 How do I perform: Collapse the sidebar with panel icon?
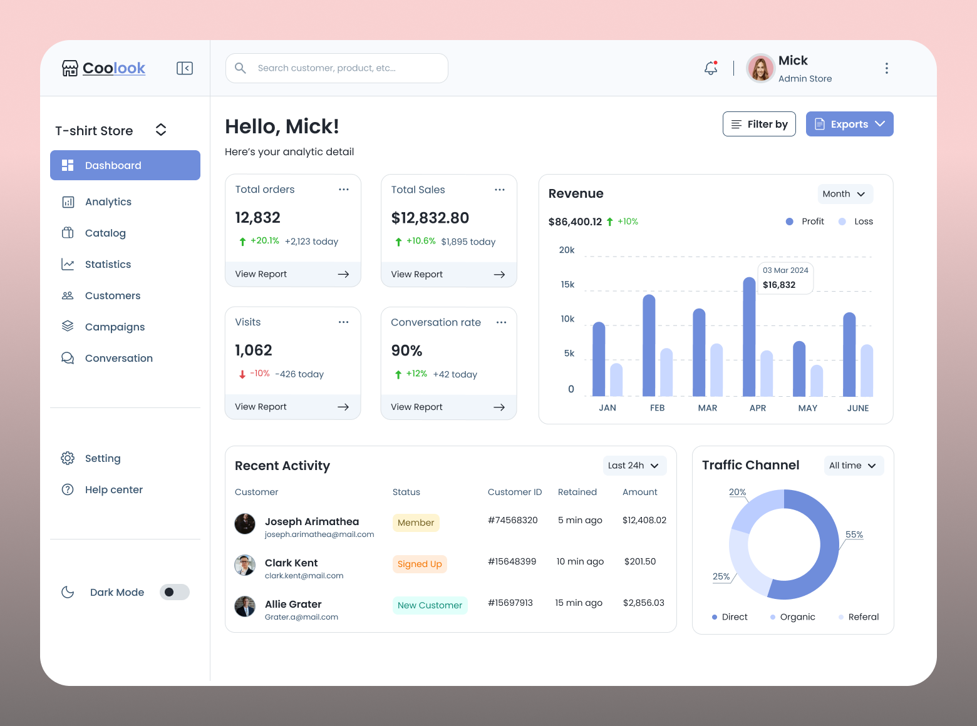coord(185,68)
